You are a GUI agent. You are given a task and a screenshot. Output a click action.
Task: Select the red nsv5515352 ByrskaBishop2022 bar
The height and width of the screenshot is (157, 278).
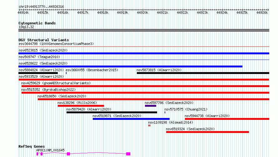[145, 93]
